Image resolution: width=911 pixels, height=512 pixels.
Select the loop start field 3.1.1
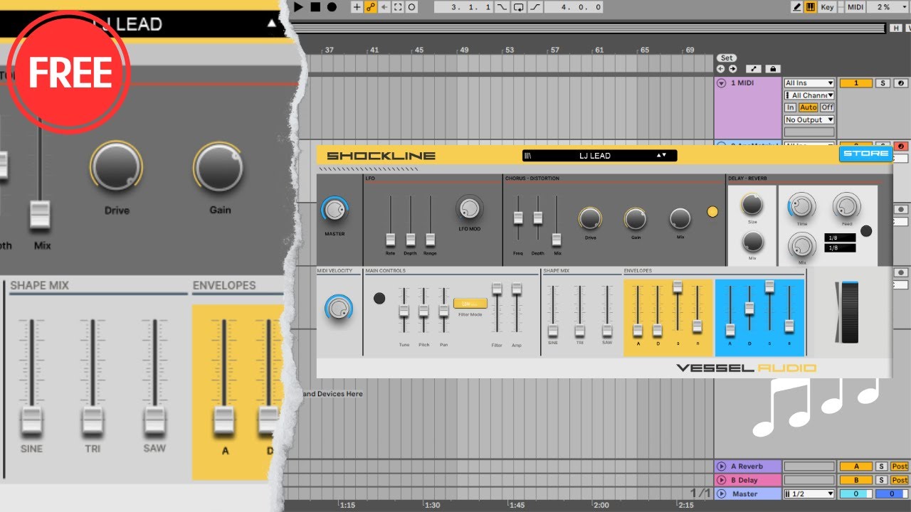coord(464,7)
